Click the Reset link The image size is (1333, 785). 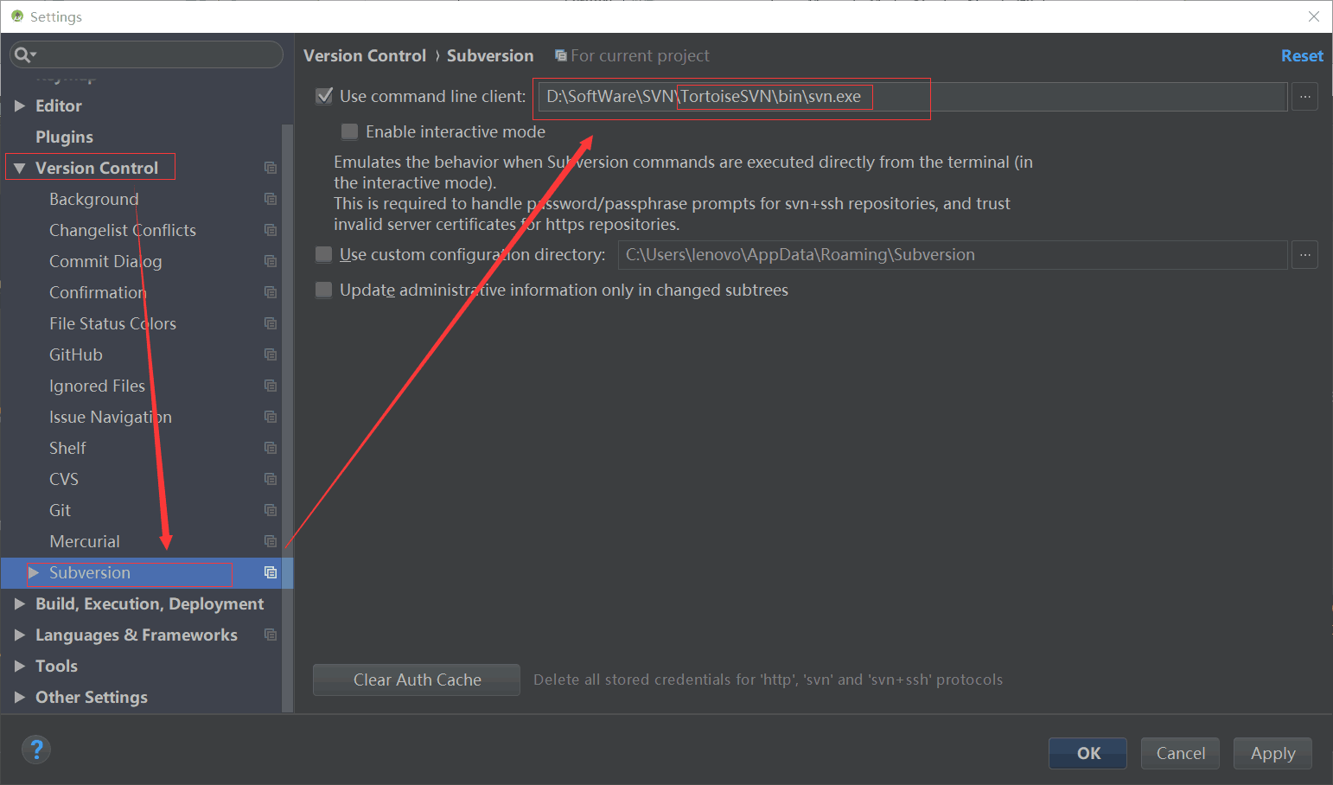tap(1302, 55)
